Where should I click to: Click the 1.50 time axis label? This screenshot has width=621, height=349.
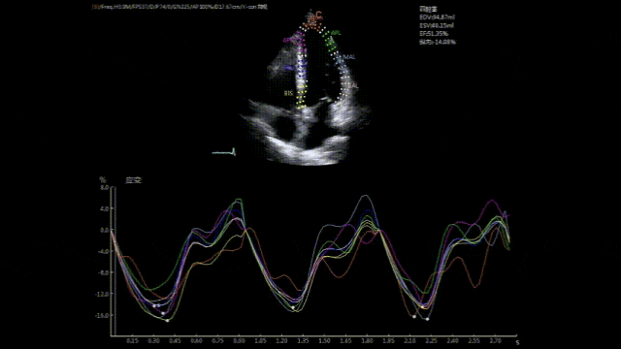[325, 341]
